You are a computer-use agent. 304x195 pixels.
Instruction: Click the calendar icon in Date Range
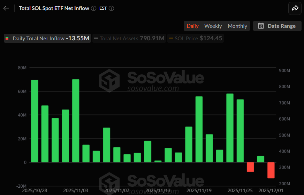tap(260, 26)
